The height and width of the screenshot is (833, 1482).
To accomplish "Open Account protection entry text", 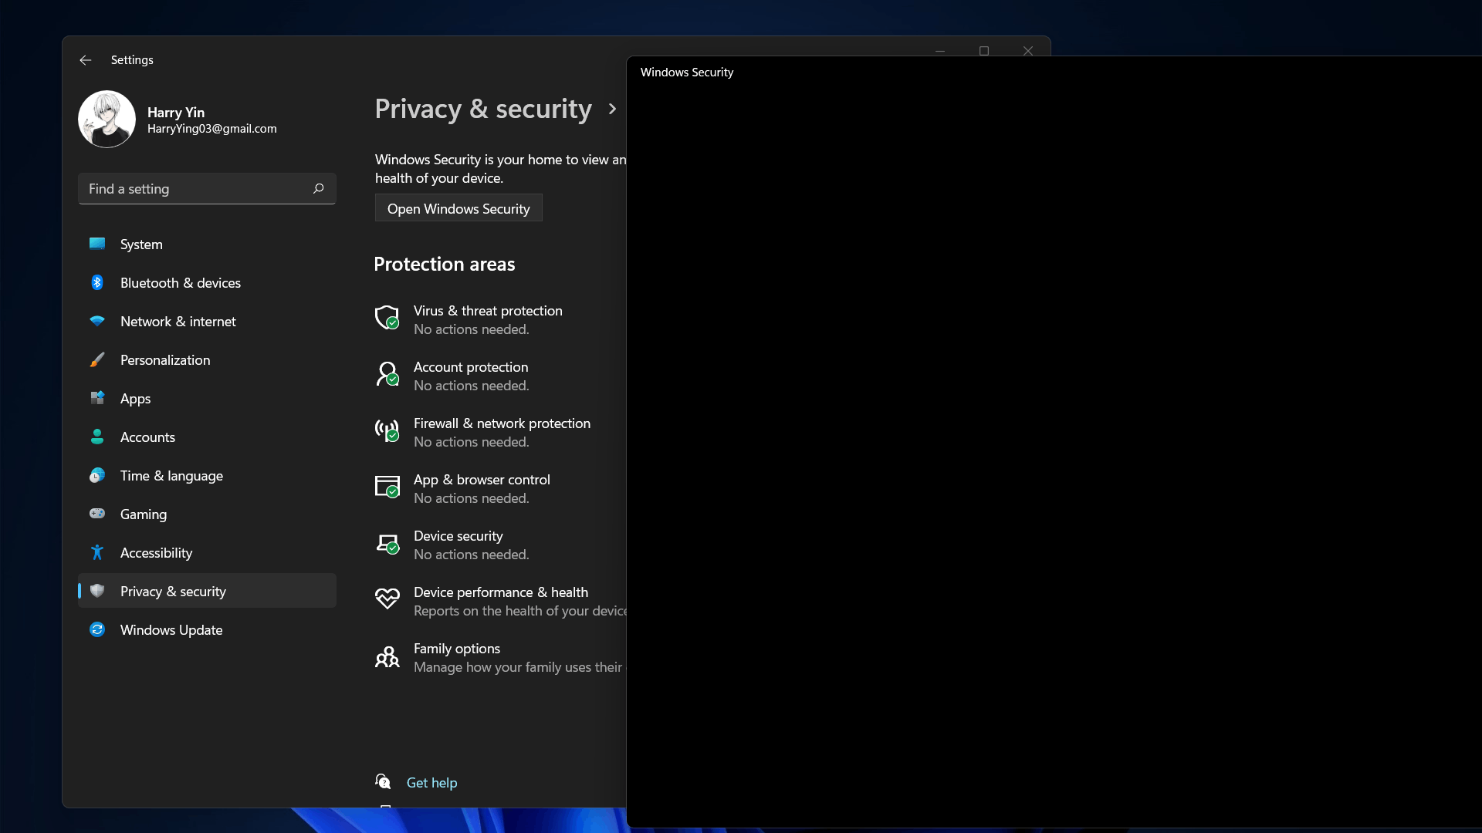I will coord(471,367).
